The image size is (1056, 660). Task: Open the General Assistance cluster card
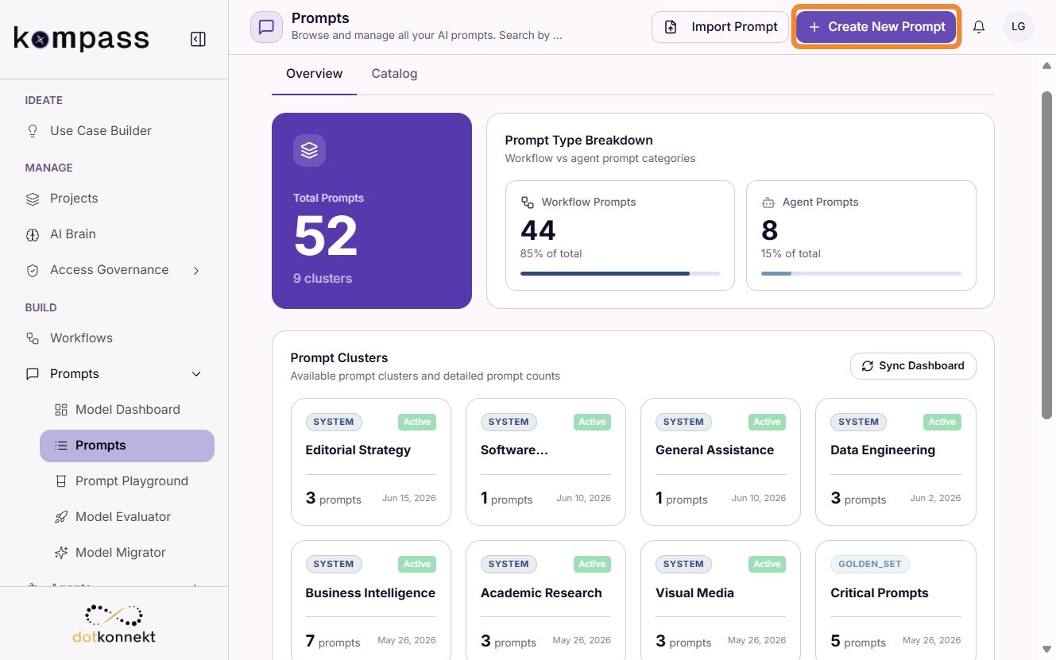[721, 461]
